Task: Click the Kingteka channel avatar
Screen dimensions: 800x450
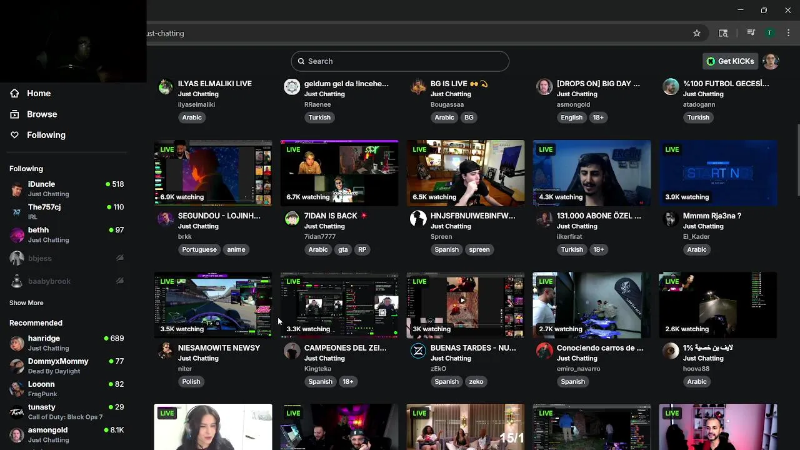Action: [292, 351]
